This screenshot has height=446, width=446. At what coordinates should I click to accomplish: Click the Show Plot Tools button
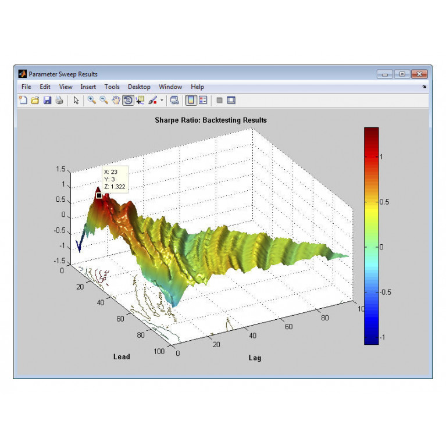coord(231,100)
